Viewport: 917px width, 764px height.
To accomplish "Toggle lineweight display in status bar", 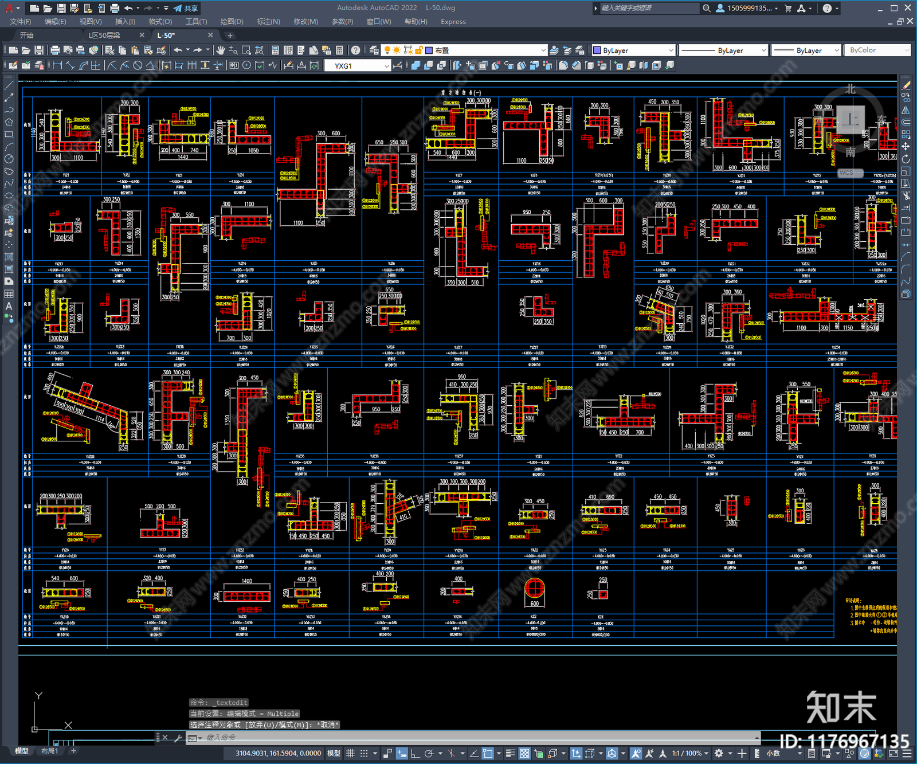I will click(510, 753).
